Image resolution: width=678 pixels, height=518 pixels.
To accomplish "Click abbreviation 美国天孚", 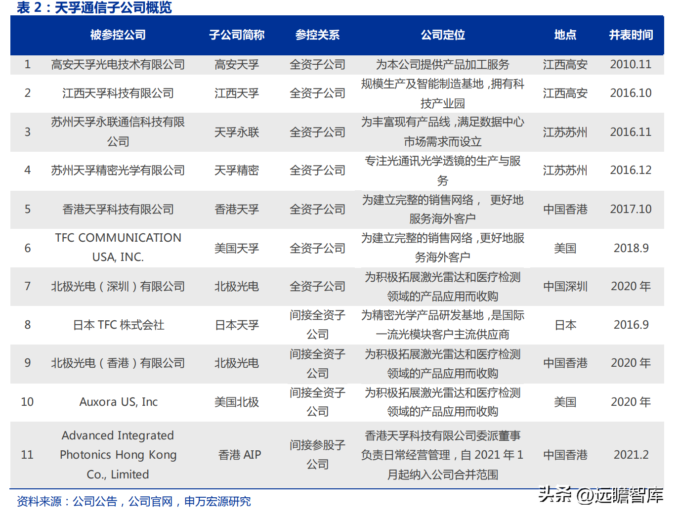I will click(x=237, y=249).
